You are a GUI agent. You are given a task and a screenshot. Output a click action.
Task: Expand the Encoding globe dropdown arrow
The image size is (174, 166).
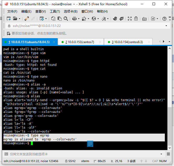coord(98,19)
